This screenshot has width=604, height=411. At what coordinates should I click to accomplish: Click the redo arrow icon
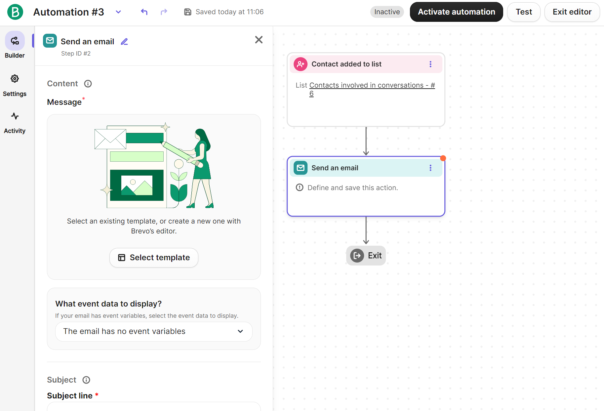pyautogui.click(x=164, y=12)
